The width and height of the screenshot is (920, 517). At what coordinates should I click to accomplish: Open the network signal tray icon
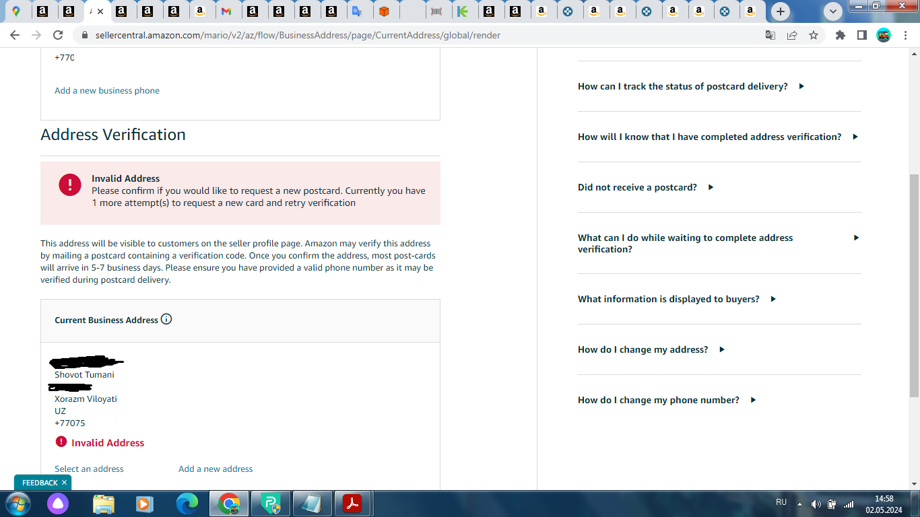pyautogui.click(x=849, y=504)
